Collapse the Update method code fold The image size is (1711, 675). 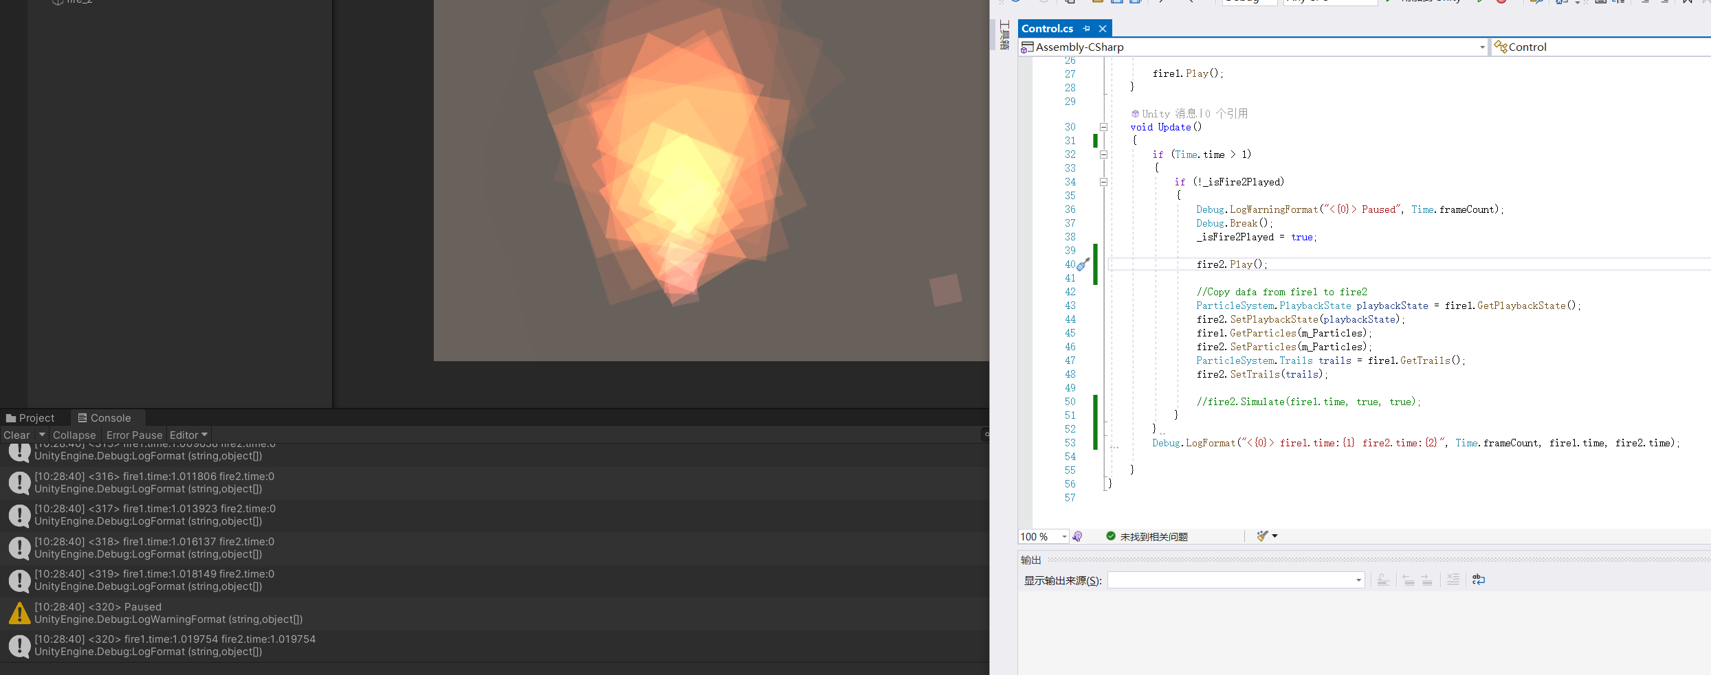coord(1105,127)
